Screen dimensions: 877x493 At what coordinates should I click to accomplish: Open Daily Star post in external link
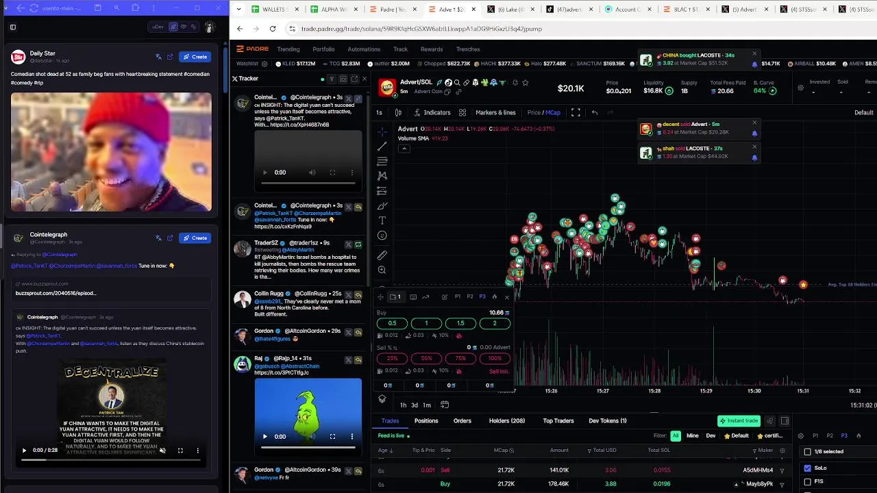(x=170, y=57)
